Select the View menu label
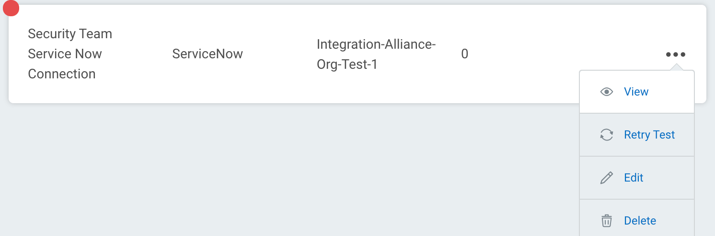The height and width of the screenshot is (236, 715). (636, 92)
